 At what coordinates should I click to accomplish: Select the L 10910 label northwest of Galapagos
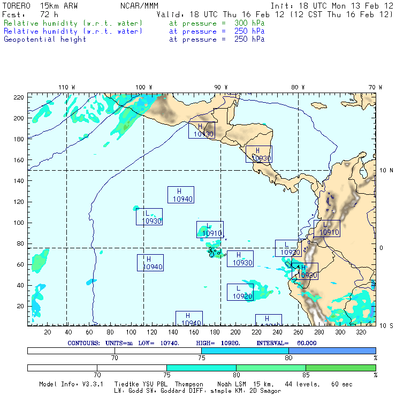click(210, 230)
